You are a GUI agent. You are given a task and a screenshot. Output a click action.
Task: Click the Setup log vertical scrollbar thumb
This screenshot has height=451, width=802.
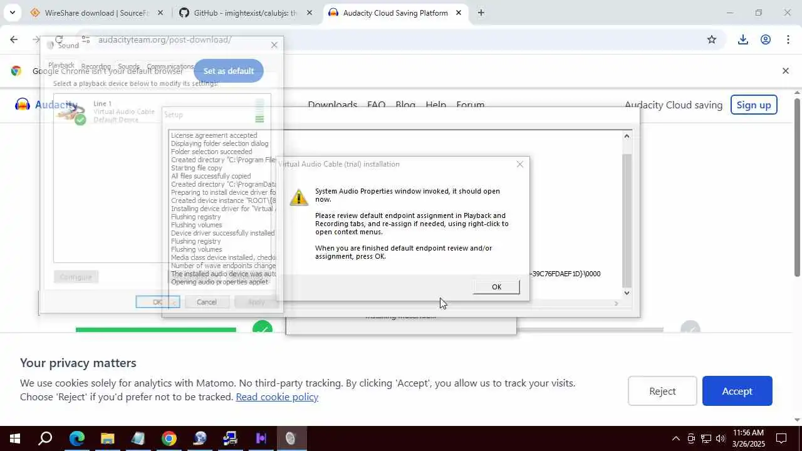point(627,220)
